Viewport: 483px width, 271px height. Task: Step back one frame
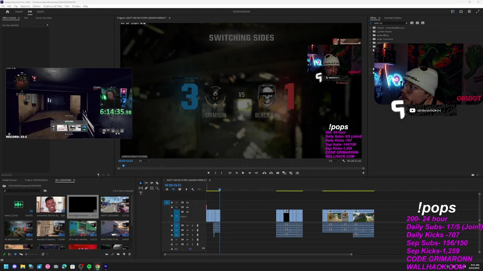click(237, 173)
